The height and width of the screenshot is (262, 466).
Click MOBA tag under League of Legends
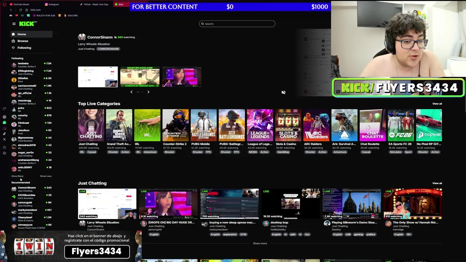tap(253, 152)
